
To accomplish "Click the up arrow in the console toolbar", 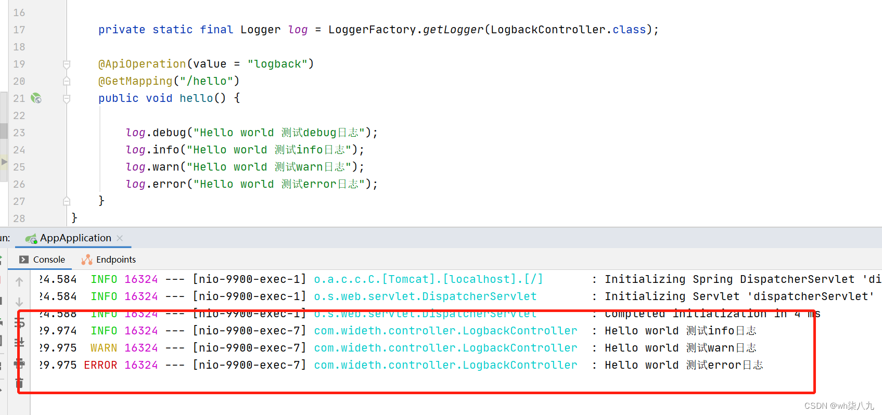I will (19, 282).
